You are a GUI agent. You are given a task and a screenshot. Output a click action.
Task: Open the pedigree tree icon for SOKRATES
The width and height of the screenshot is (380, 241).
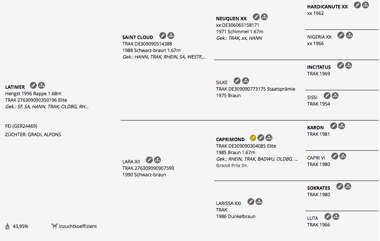(x=348, y=186)
